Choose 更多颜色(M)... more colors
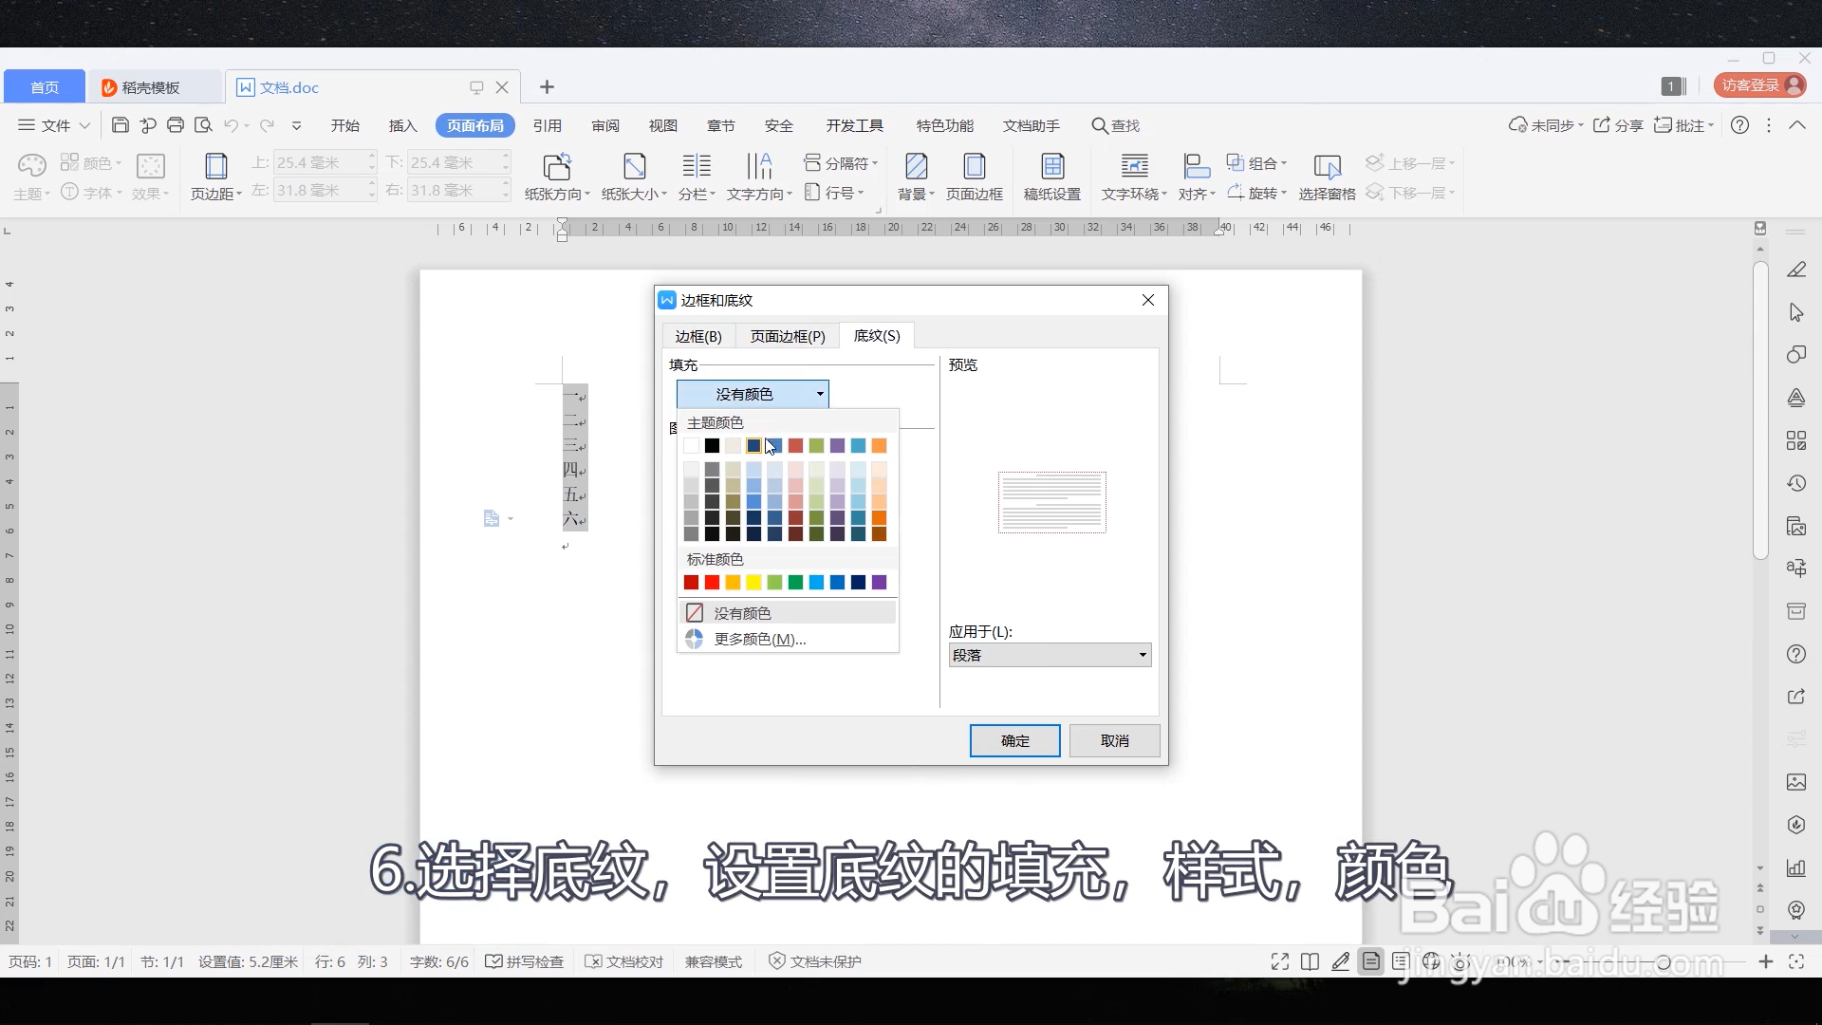 tap(788, 639)
